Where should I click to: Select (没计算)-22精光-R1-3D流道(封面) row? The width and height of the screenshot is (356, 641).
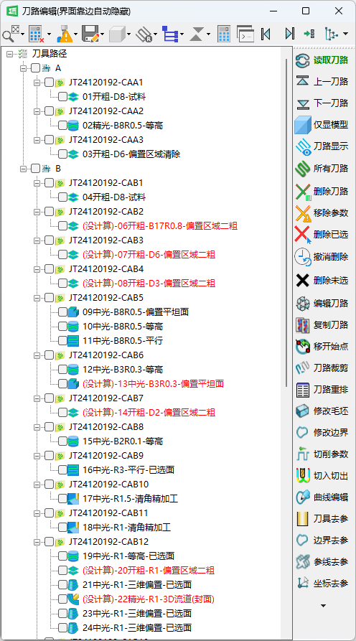tap(149, 599)
